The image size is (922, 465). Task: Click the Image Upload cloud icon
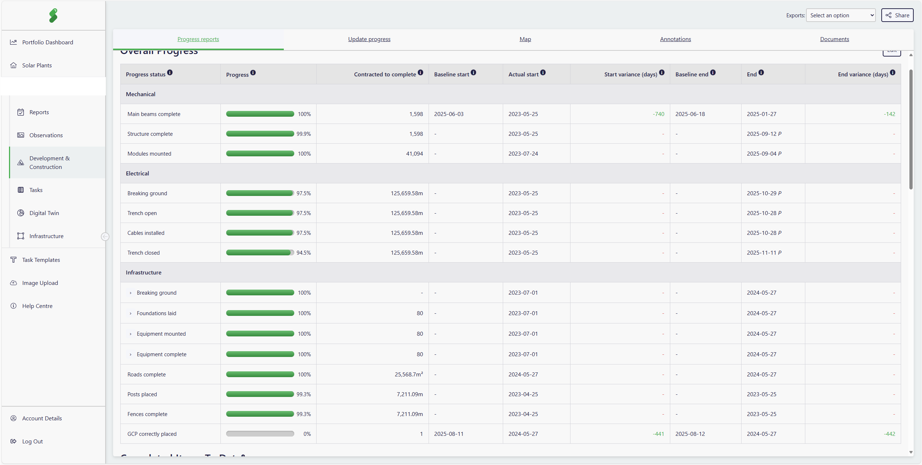click(13, 283)
